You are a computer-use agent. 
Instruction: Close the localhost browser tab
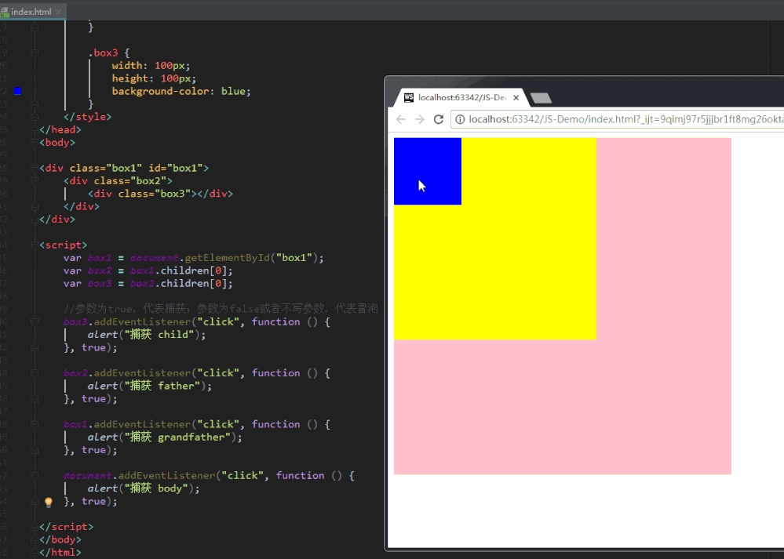click(516, 98)
